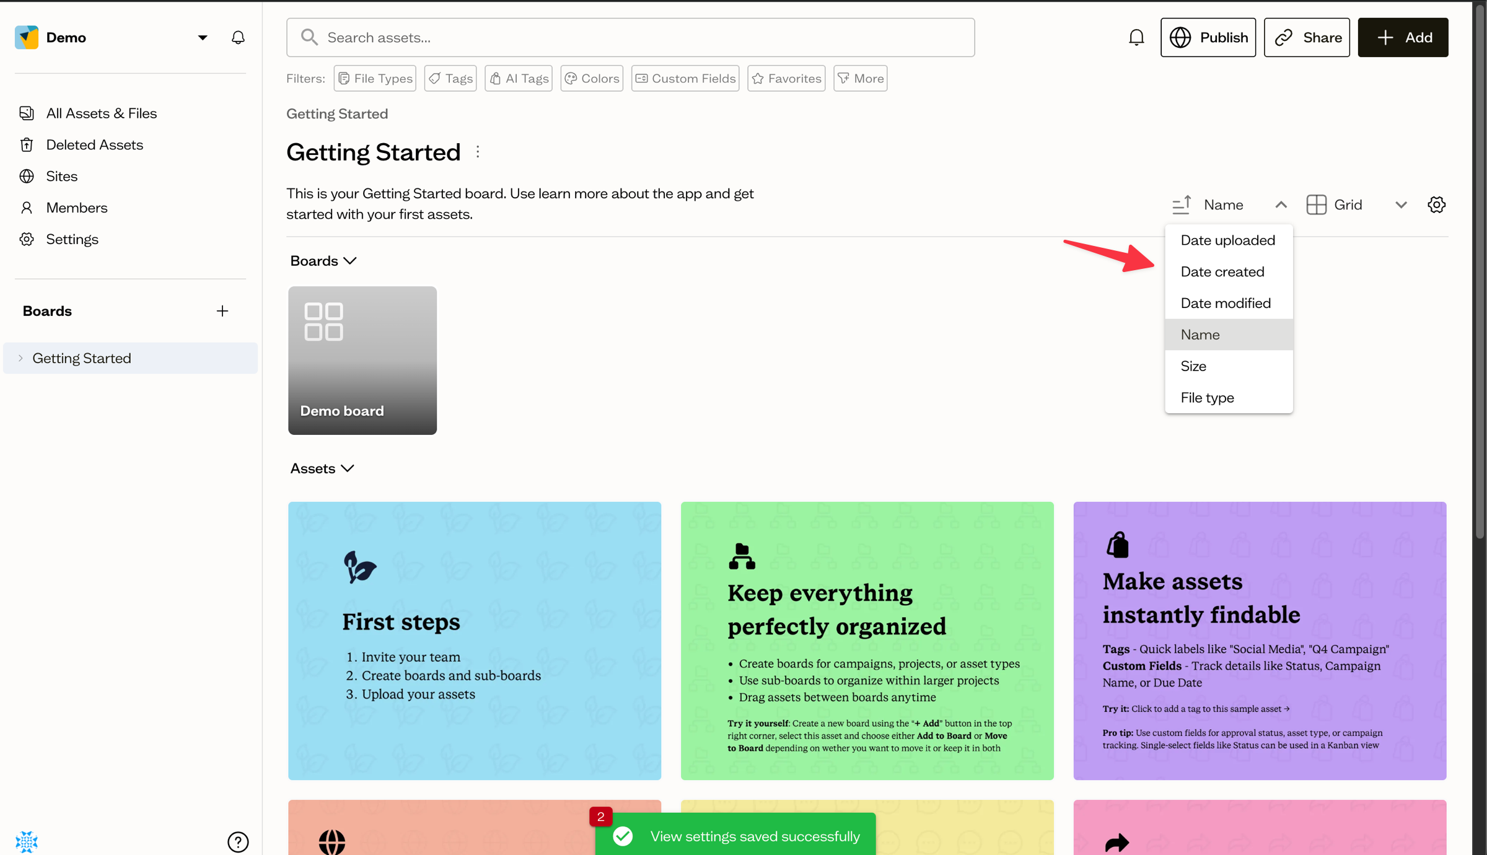Click the Getting Started breadcrumb

(337, 114)
